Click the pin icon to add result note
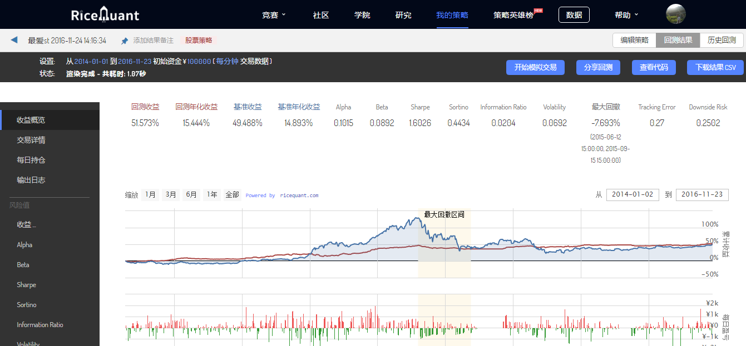The image size is (746, 346). tap(125, 41)
